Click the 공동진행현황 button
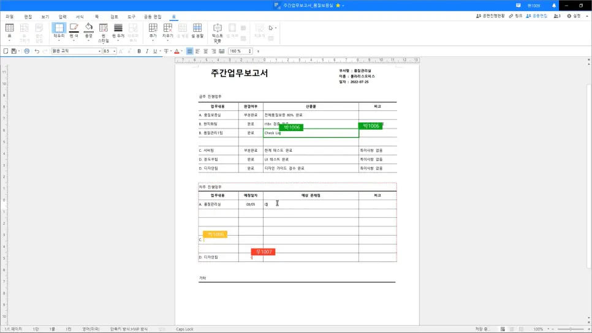Screen dimensions: 592x333 coord(490,16)
